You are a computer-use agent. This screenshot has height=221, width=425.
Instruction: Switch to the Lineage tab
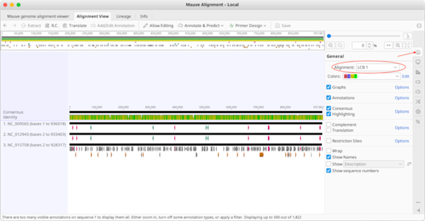[123, 16]
